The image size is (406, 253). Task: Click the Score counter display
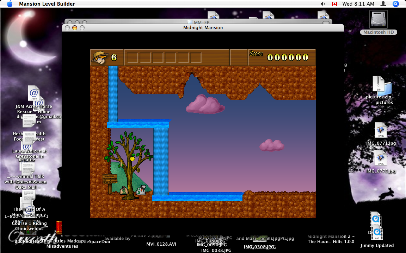pos(288,57)
